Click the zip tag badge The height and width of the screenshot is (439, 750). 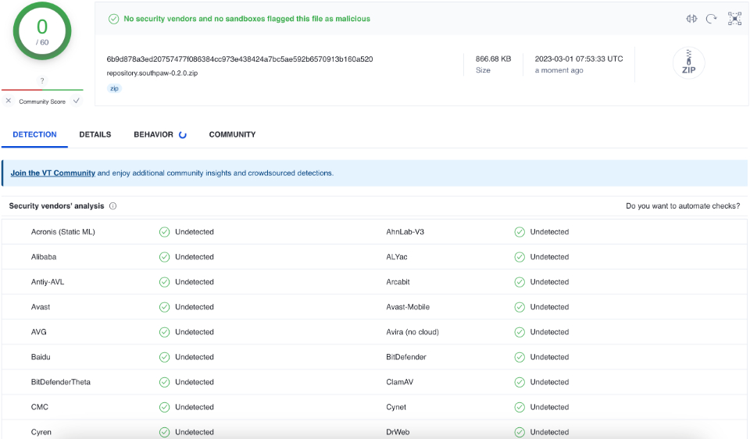(114, 88)
